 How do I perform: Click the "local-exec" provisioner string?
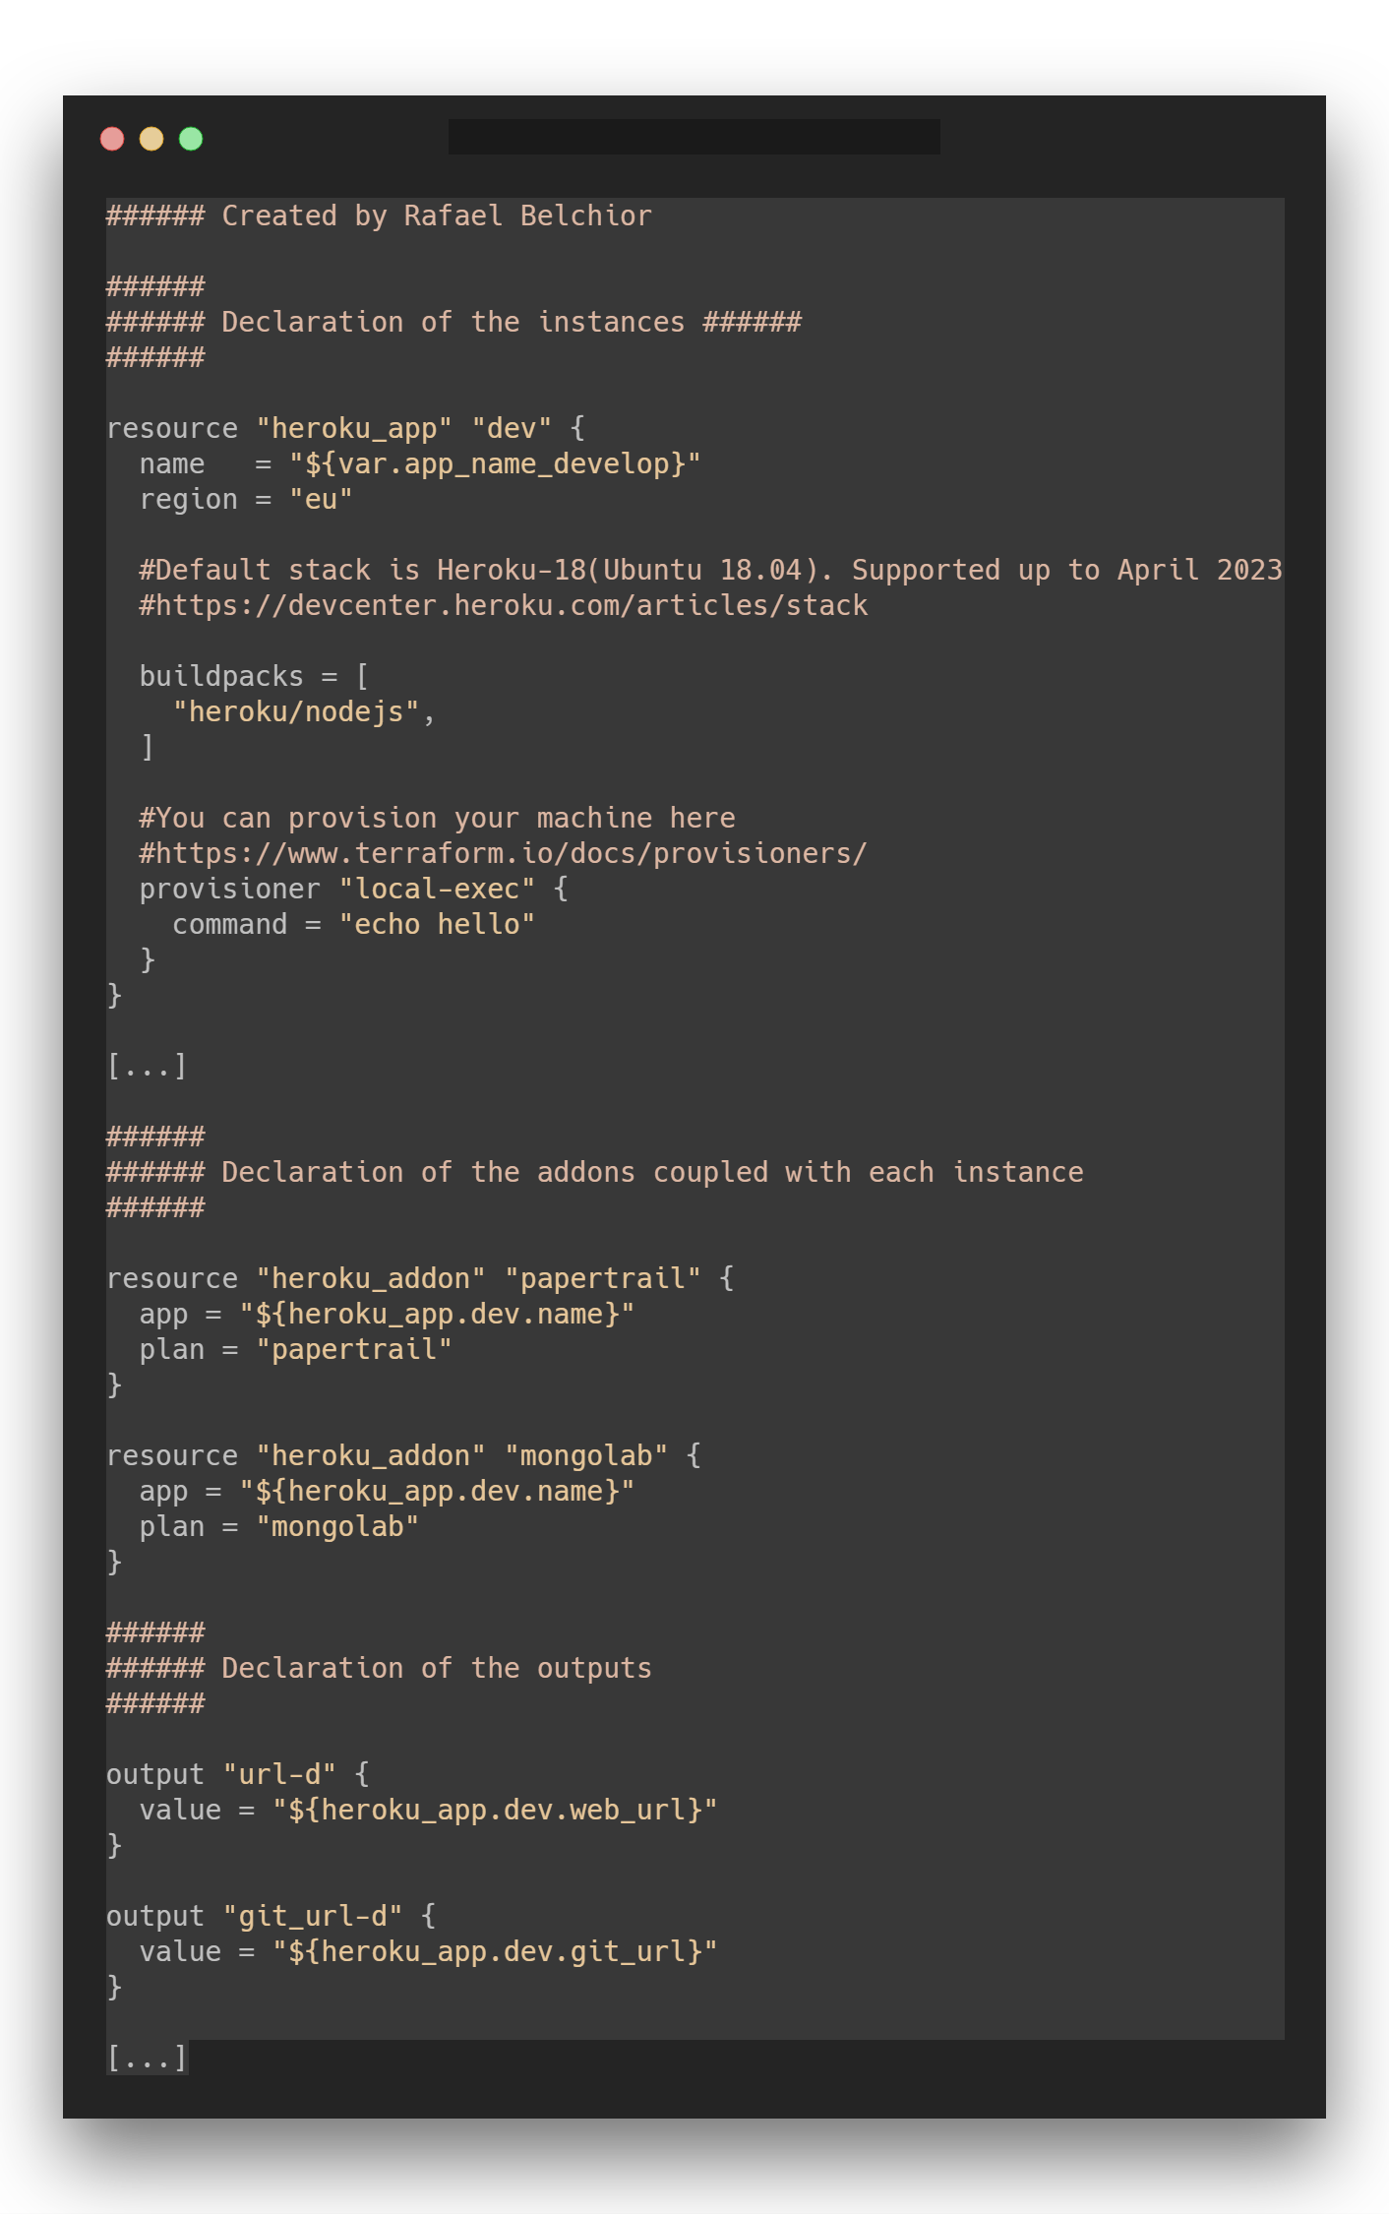437,890
